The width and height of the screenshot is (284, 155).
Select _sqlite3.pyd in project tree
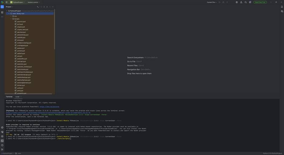click(x=21, y=54)
